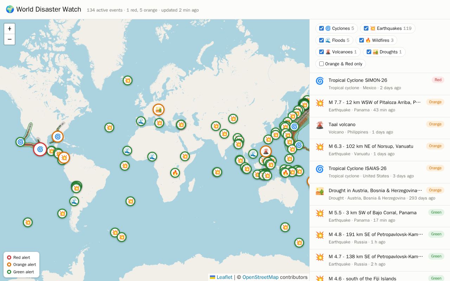Screen dimensions: 450x281
Task: Open the wildfire marker in central Africa
Action: coord(175,173)
